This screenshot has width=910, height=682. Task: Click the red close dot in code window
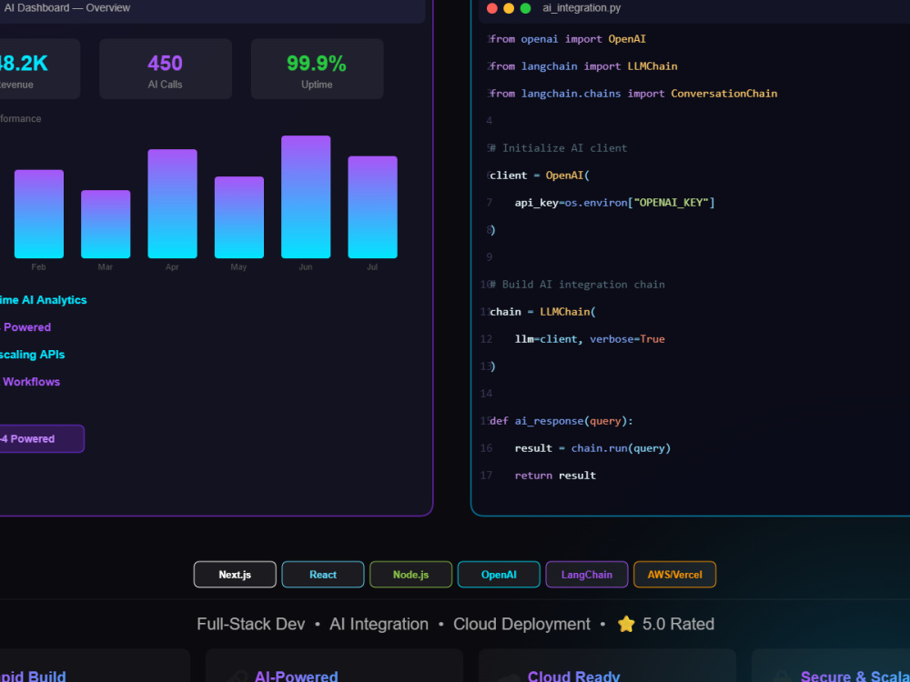(492, 8)
